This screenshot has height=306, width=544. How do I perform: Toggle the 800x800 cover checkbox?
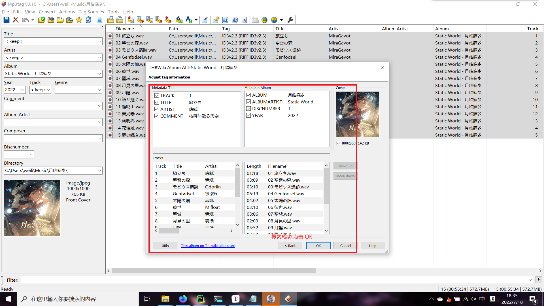(x=339, y=143)
